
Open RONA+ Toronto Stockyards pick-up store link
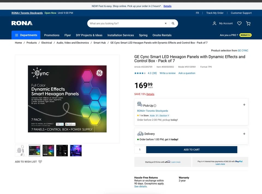coord(153,111)
